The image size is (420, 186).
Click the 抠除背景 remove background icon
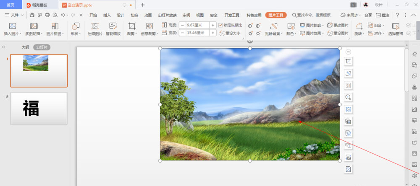[x=273, y=26]
